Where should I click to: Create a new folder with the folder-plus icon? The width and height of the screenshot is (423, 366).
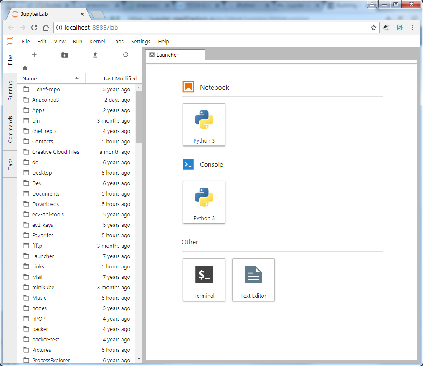65,55
